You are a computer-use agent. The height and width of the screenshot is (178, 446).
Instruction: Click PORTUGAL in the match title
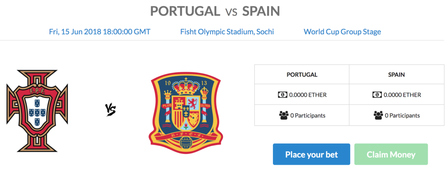tap(185, 11)
